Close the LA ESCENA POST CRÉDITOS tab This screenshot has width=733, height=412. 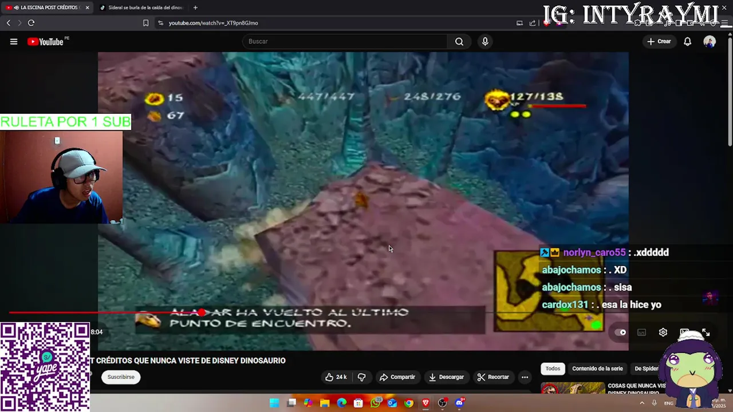pyautogui.click(x=87, y=7)
